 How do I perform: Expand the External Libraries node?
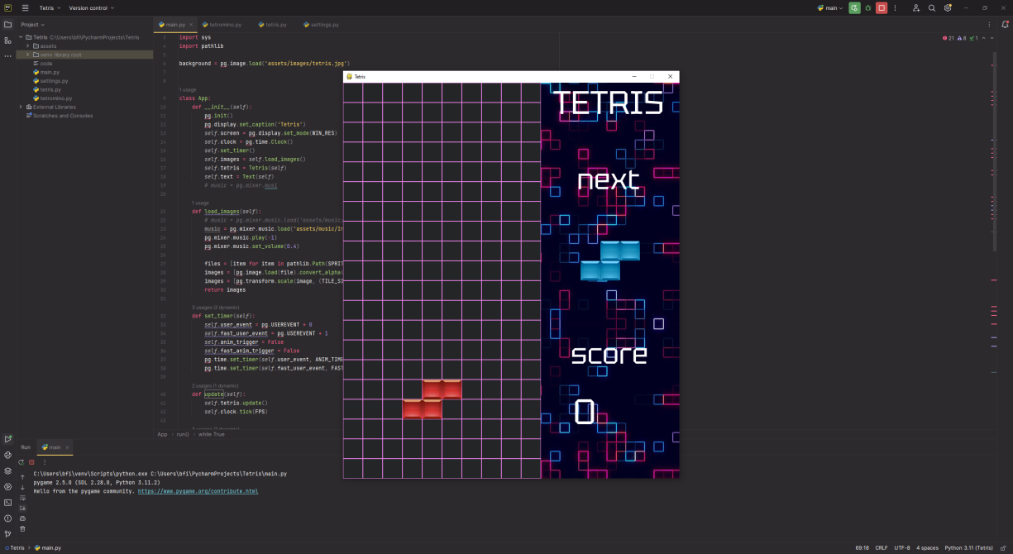pyautogui.click(x=20, y=107)
